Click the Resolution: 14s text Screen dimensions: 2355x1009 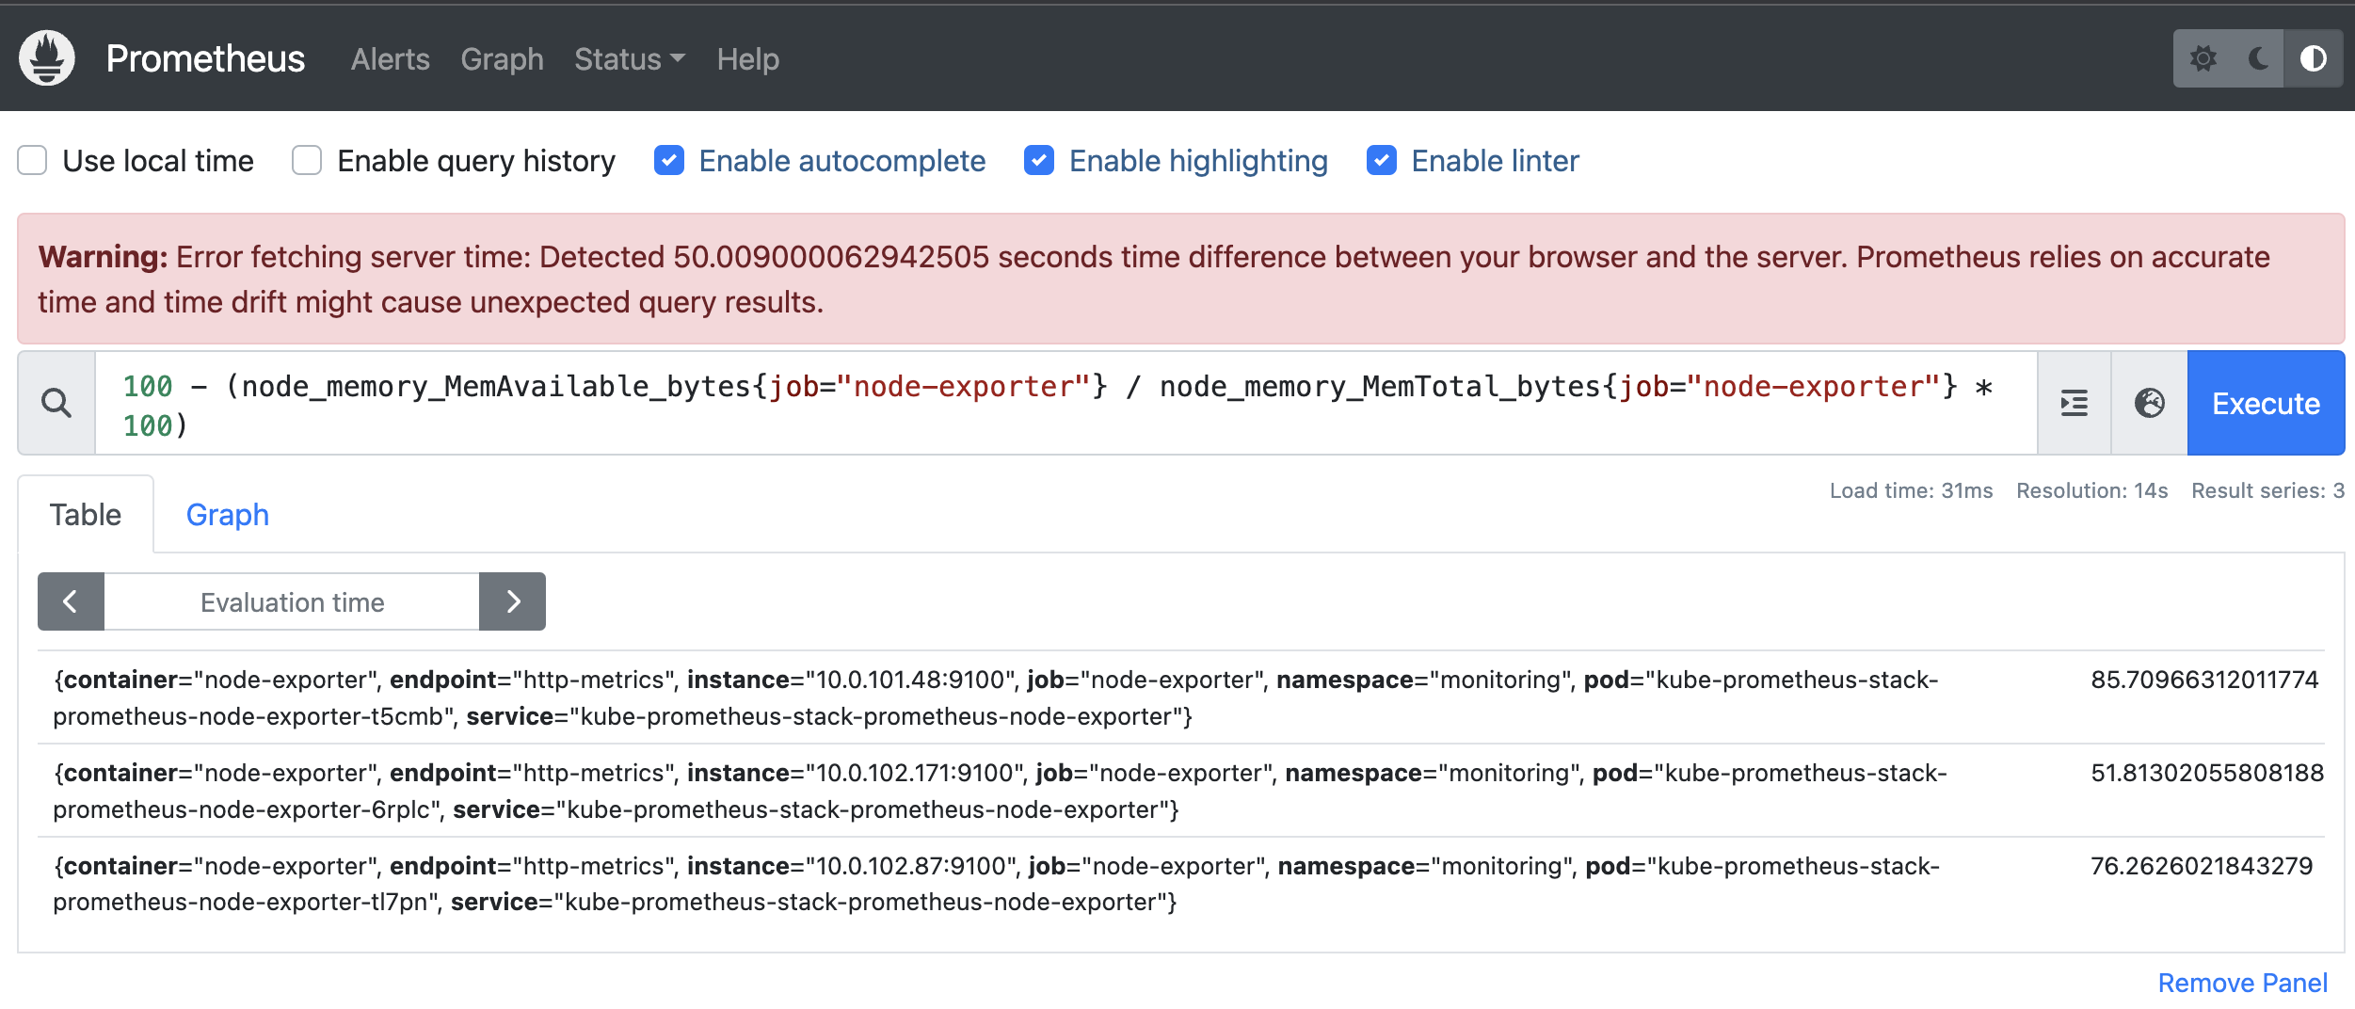coord(2091,490)
